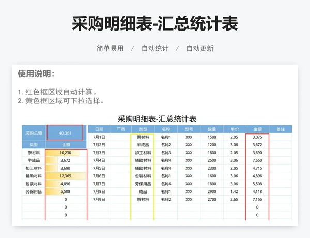Screen dimensions: 310x238
Task: Select 劳保用品 in the summary table
Action: 34,191
